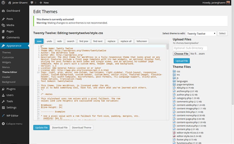The width and height of the screenshot is (234, 144).
Task: Click the plus New icon in admin bar
Action: pos(41,3)
